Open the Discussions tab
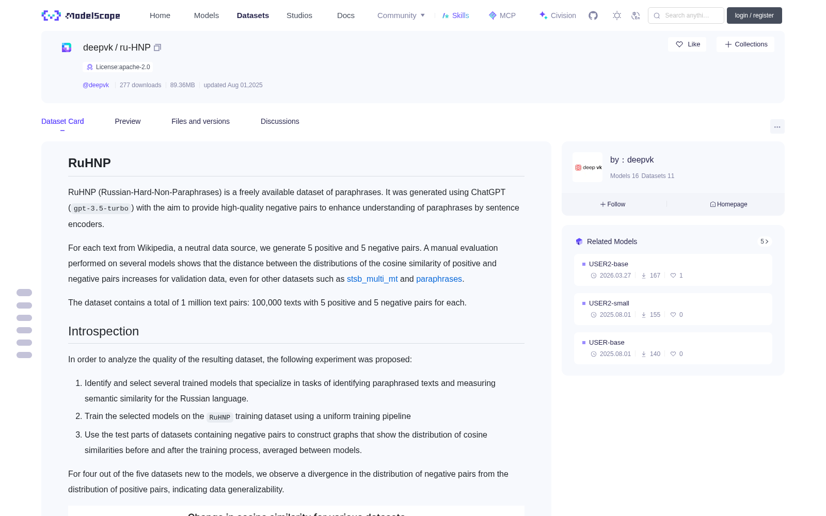The image size is (826, 516). pyautogui.click(x=280, y=121)
